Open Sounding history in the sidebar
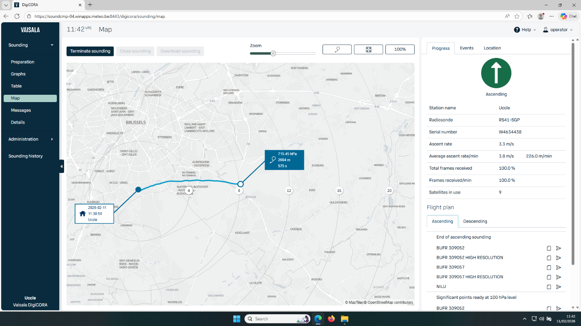581x326 pixels. click(26, 156)
